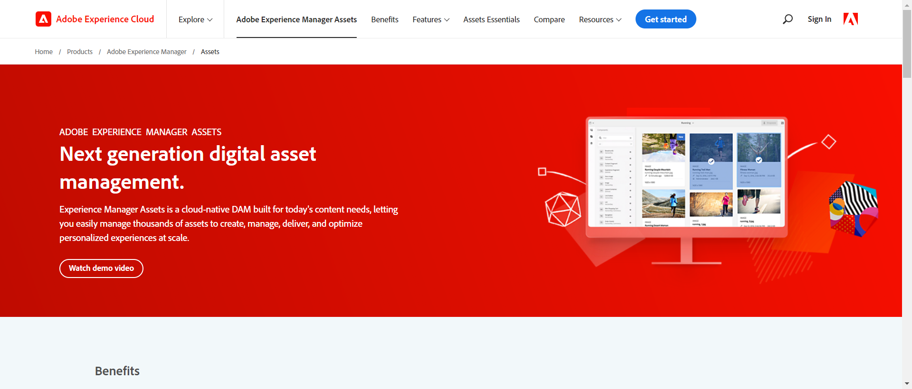Screen dimensions: 912x389
Task: Expand the Resources dropdown
Action: (x=600, y=19)
